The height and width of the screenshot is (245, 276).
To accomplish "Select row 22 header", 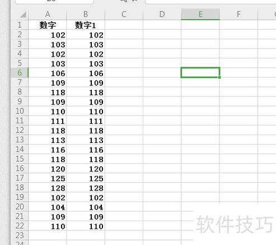I will click(20, 225).
